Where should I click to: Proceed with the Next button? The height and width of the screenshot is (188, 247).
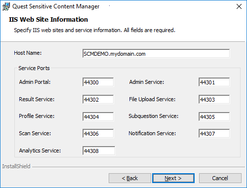(x=173, y=178)
